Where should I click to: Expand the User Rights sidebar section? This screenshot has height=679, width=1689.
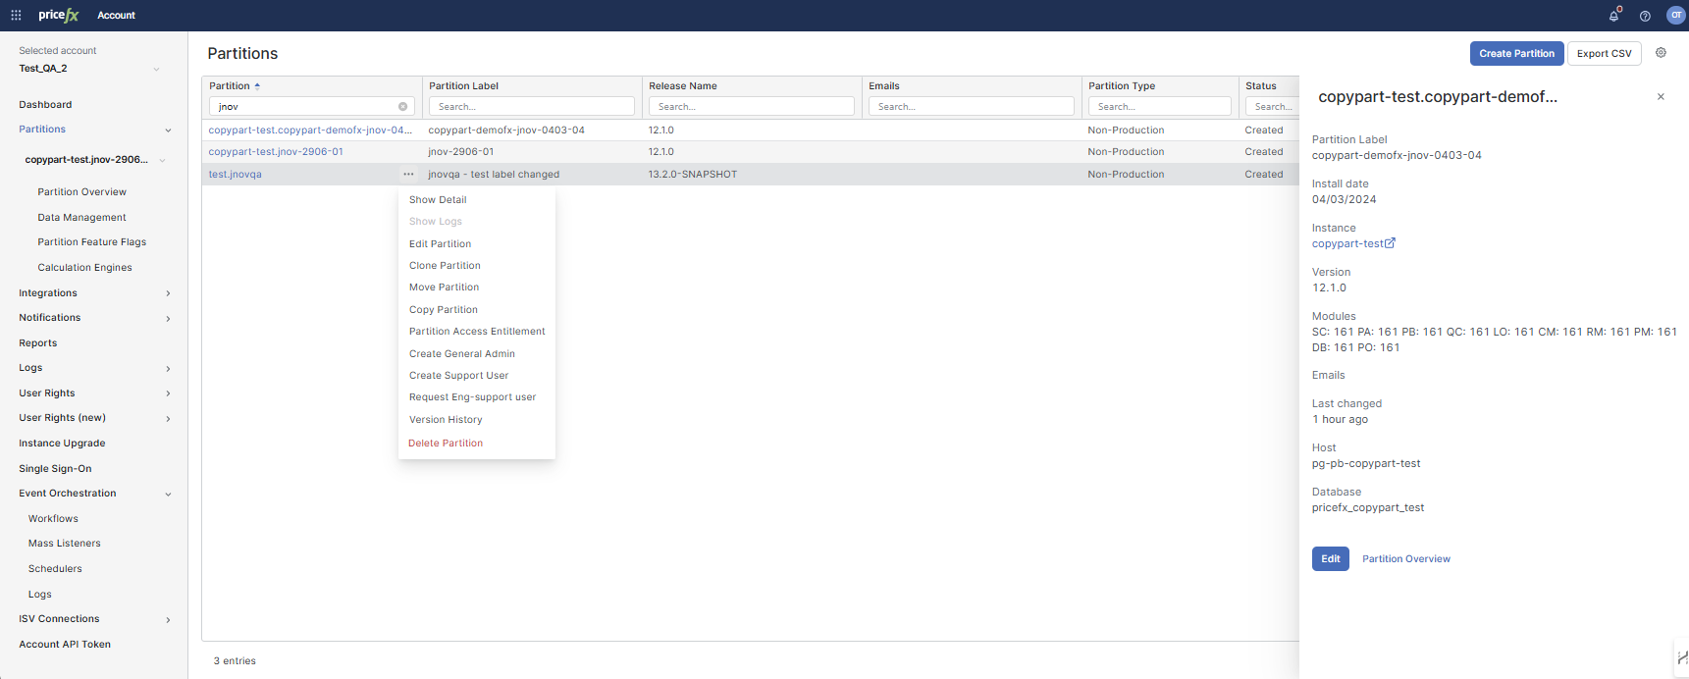168,393
